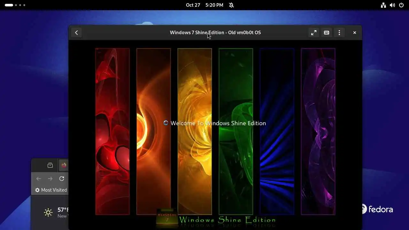Screen dimensions: 409x230
Task: Click the back arrow in Firefox window
Action: [x=39, y=179]
